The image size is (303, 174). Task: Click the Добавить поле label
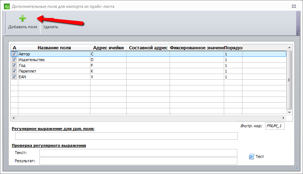coord(23,27)
